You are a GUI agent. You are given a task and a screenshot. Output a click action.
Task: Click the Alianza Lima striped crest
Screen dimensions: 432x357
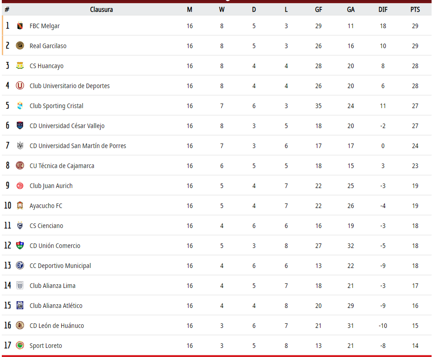[20, 286]
